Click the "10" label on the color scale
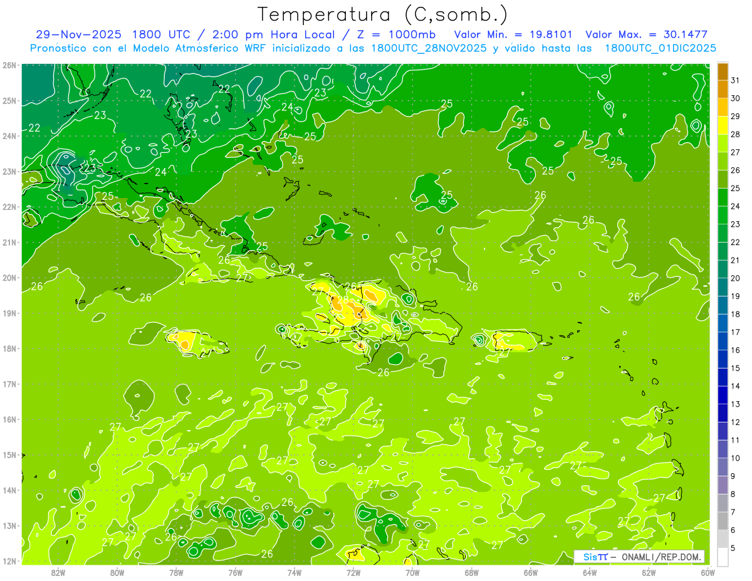This screenshot has width=752, height=581. click(x=736, y=458)
